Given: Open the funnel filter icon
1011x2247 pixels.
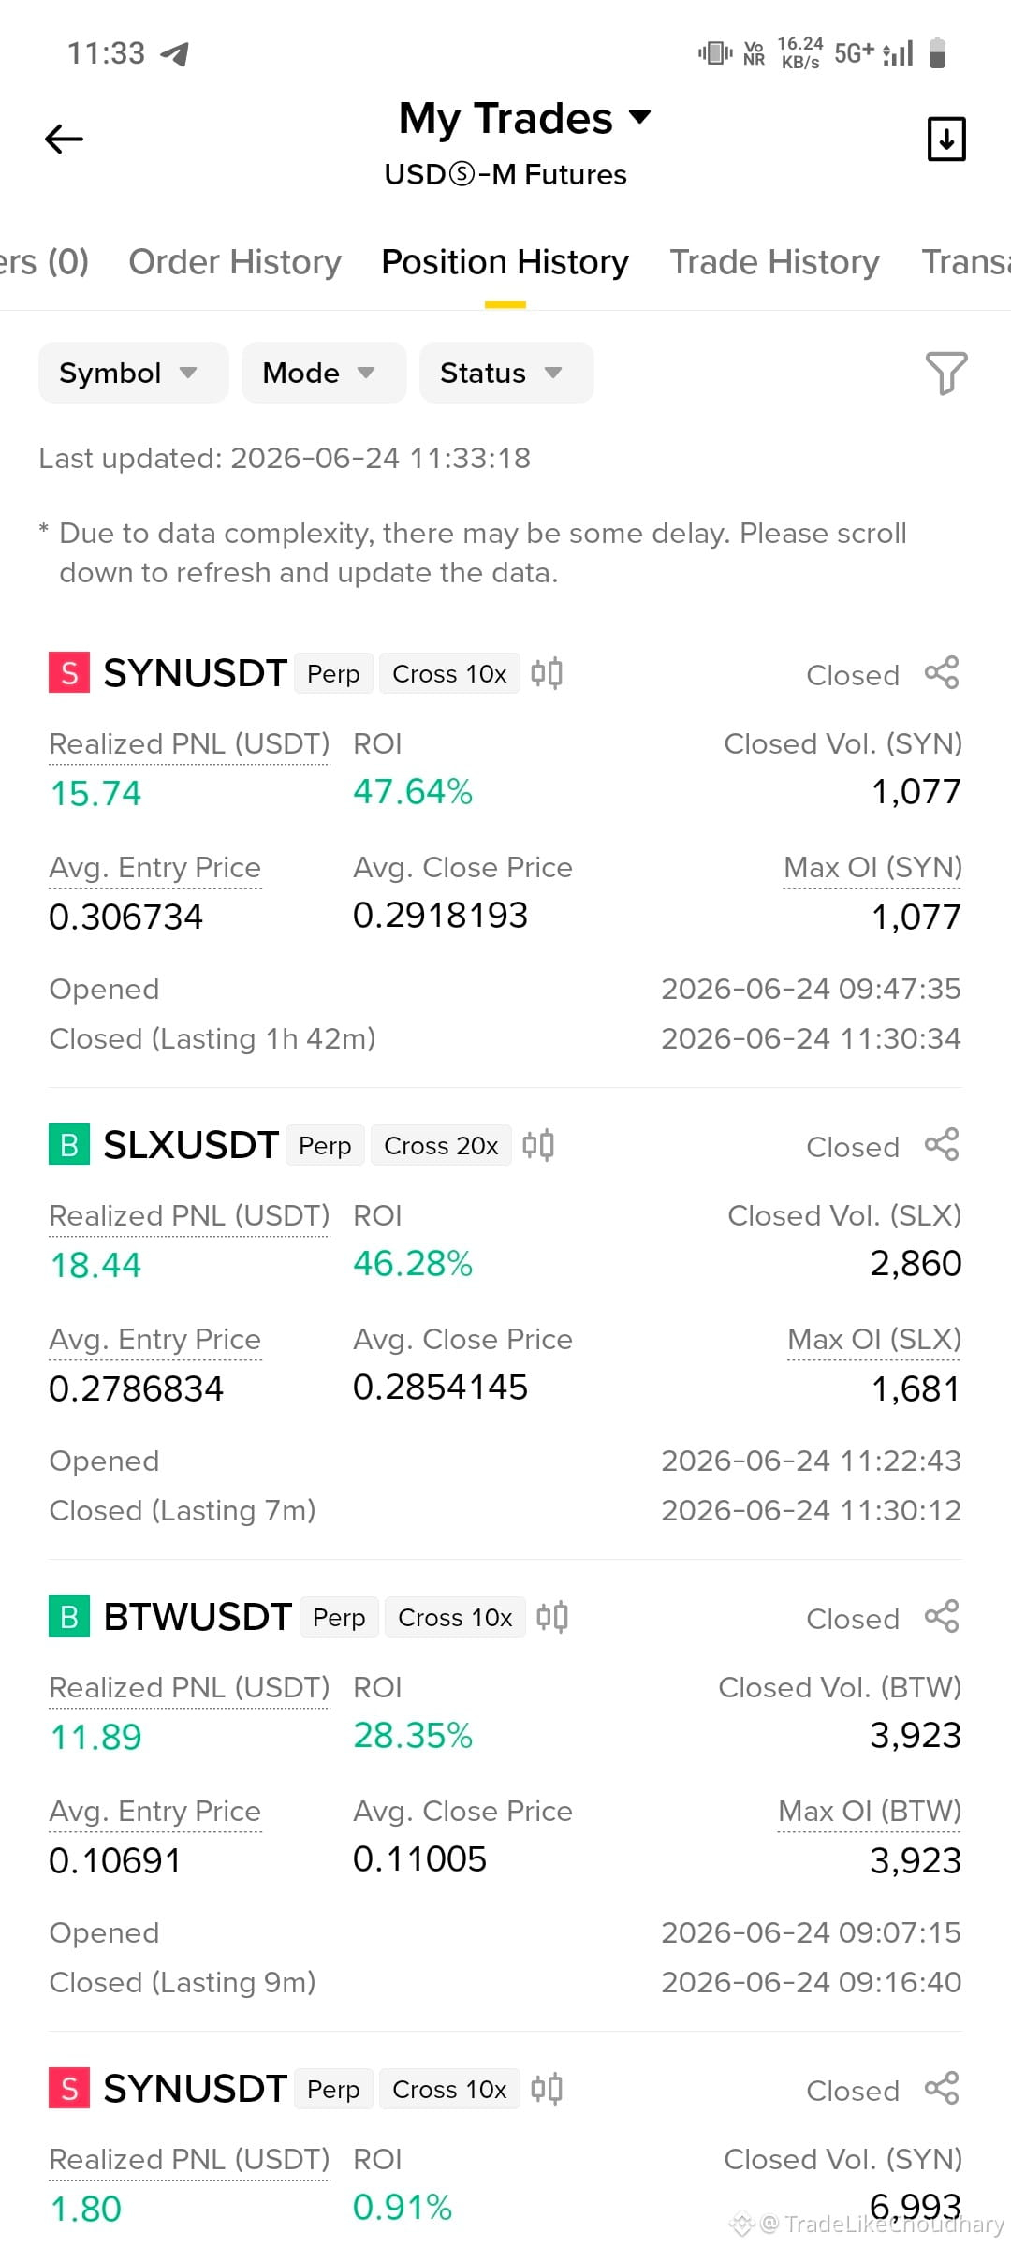Looking at the screenshot, I should 945,373.
